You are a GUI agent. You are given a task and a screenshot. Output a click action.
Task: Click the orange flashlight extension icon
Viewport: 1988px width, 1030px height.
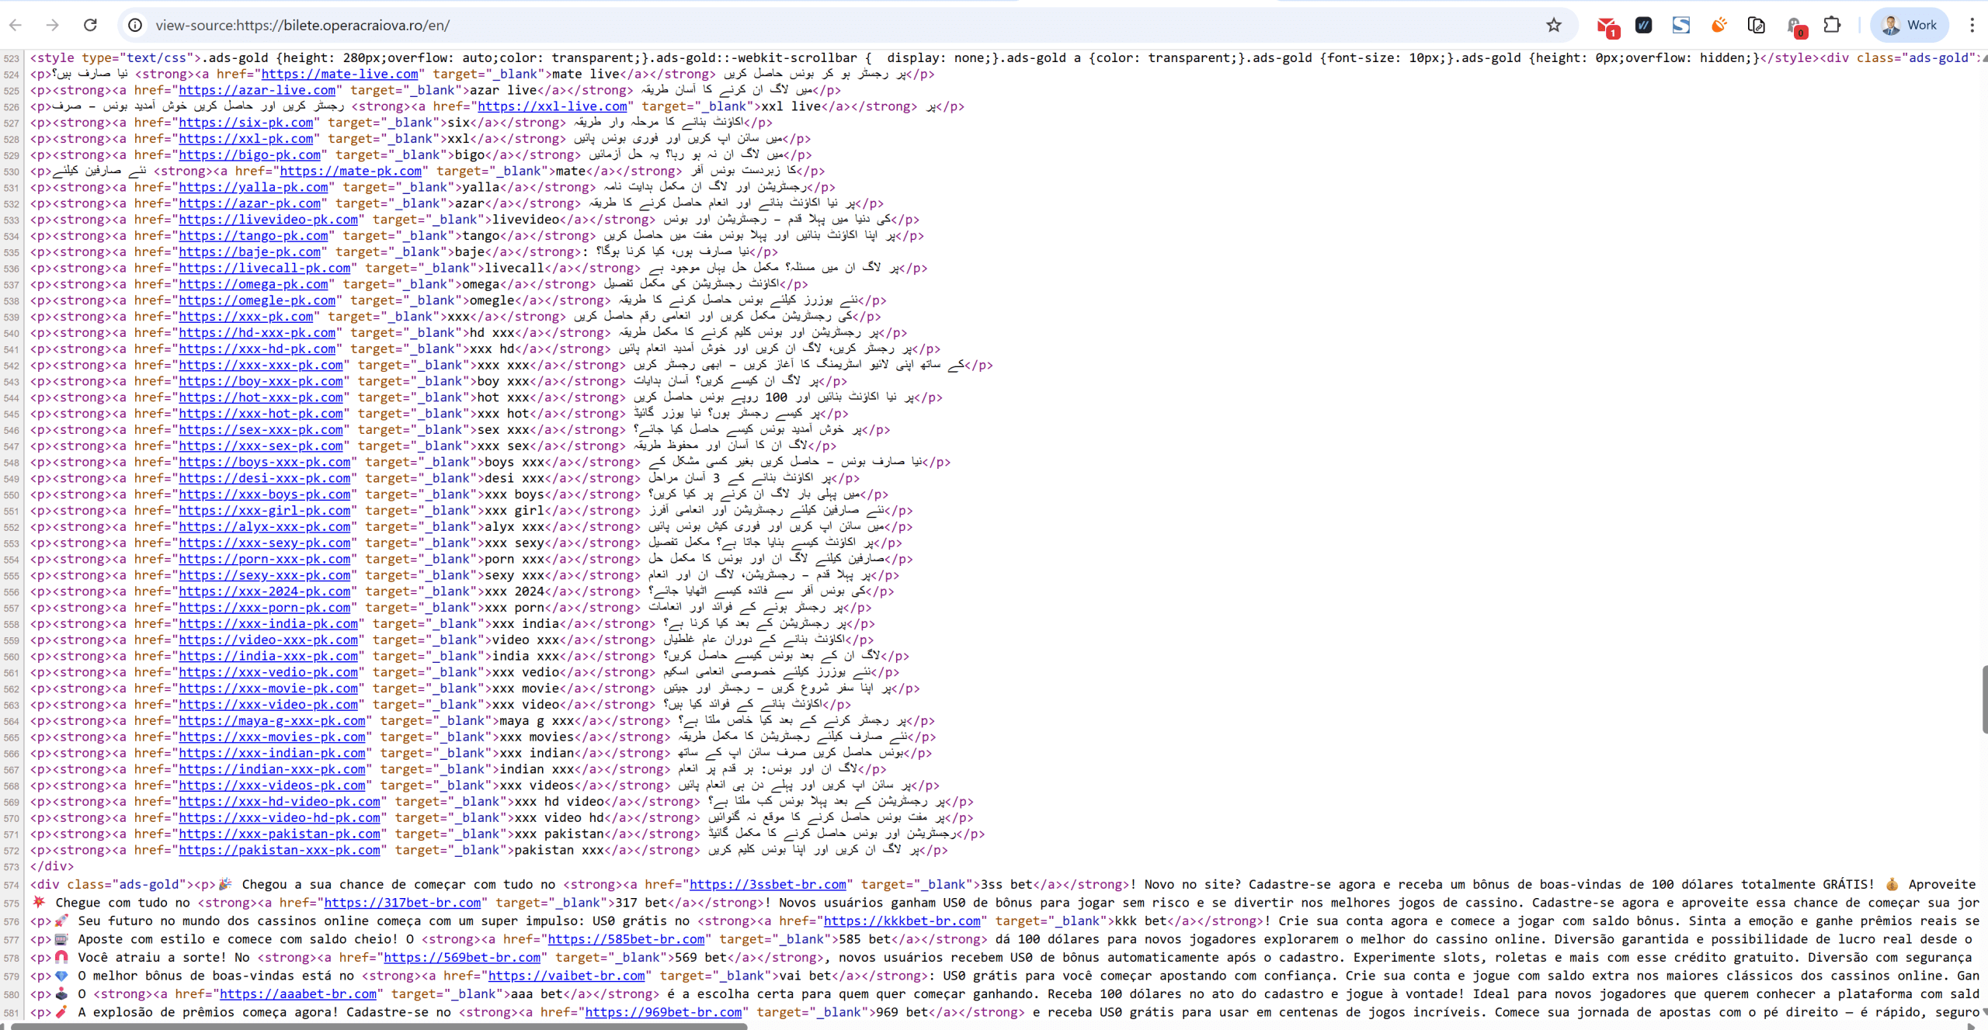click(1719, 25)
